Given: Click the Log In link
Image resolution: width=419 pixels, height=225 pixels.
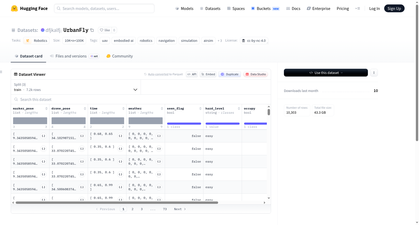Looking at the screenshot, I should [x=374, y=8].
